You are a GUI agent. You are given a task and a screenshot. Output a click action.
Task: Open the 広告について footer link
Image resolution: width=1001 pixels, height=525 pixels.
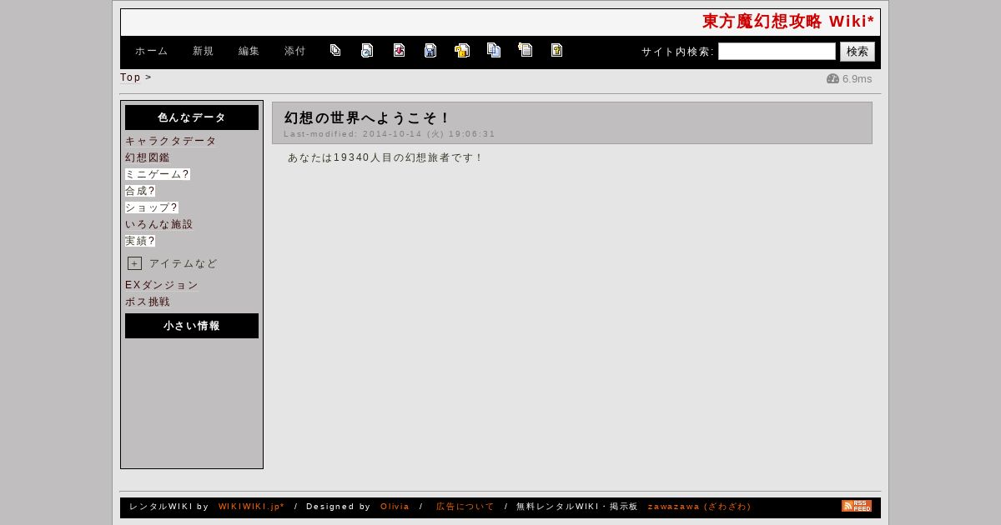pyautogui.click(x=465, y=507)
